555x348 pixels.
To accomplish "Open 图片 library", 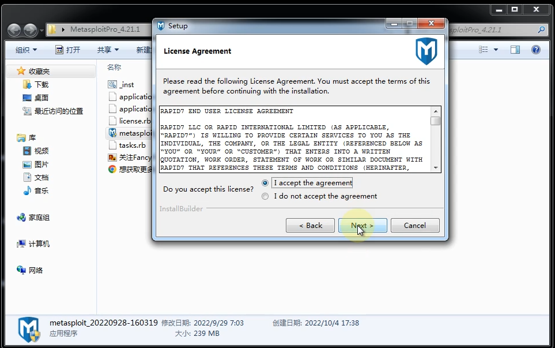I will point(41,164).
